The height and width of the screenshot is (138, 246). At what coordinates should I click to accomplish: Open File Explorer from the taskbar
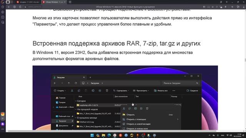[x=103, y=135]
